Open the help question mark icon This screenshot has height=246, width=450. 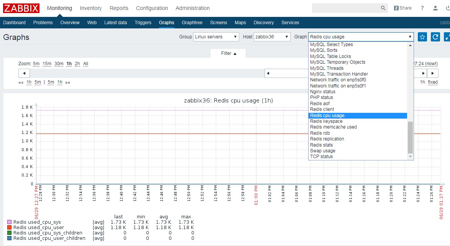pyautogui.click(x=422, y=8)
